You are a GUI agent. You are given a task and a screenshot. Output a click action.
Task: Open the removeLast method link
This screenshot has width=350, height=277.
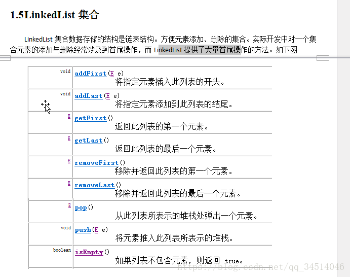click(94, 185)
